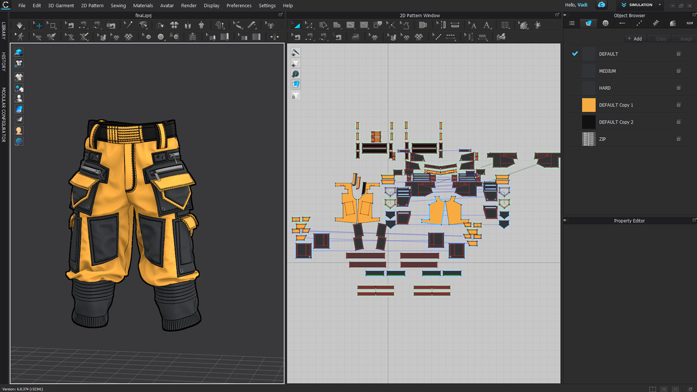Click the Add fabric button
Screen dimensions: 697x392
click(x=635, y=39)
